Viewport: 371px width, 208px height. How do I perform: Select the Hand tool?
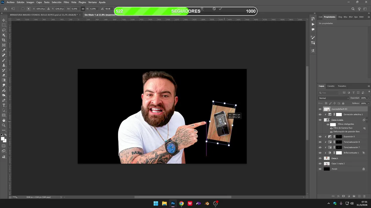[x=4, y=120]
